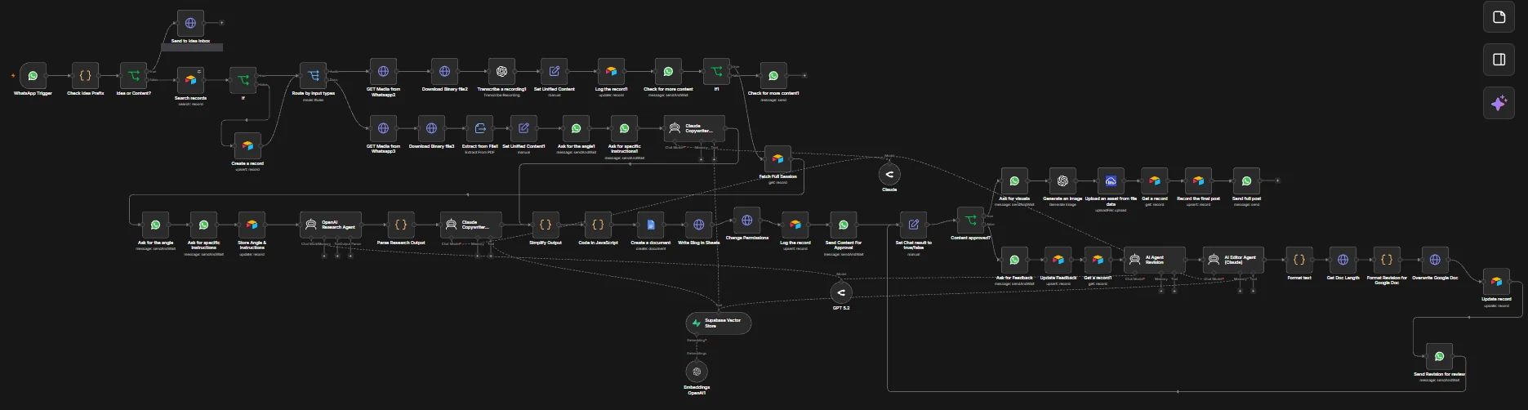The width and height of the screenshot is (1528, 410).
Task: Select the Supabase Vector Store node
Action: pyautogui.click(x=718, y=323)
